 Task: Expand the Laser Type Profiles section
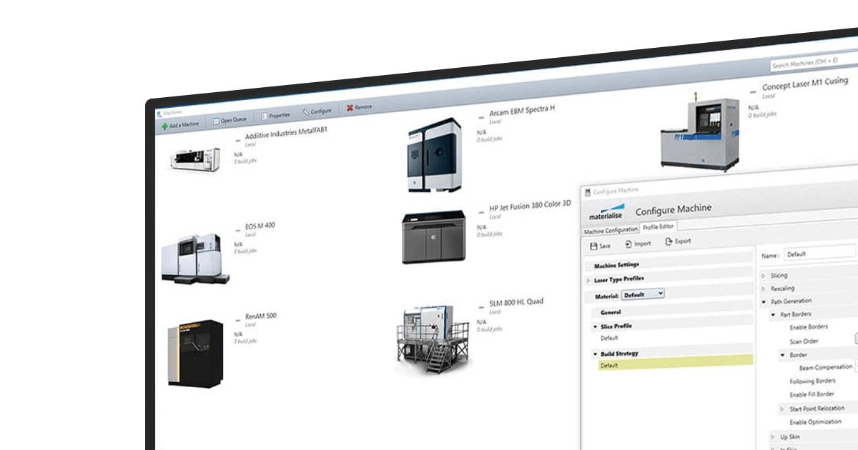click(x=588, y=280)
